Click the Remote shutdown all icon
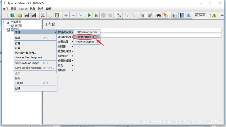 click(x=134, y=15)
